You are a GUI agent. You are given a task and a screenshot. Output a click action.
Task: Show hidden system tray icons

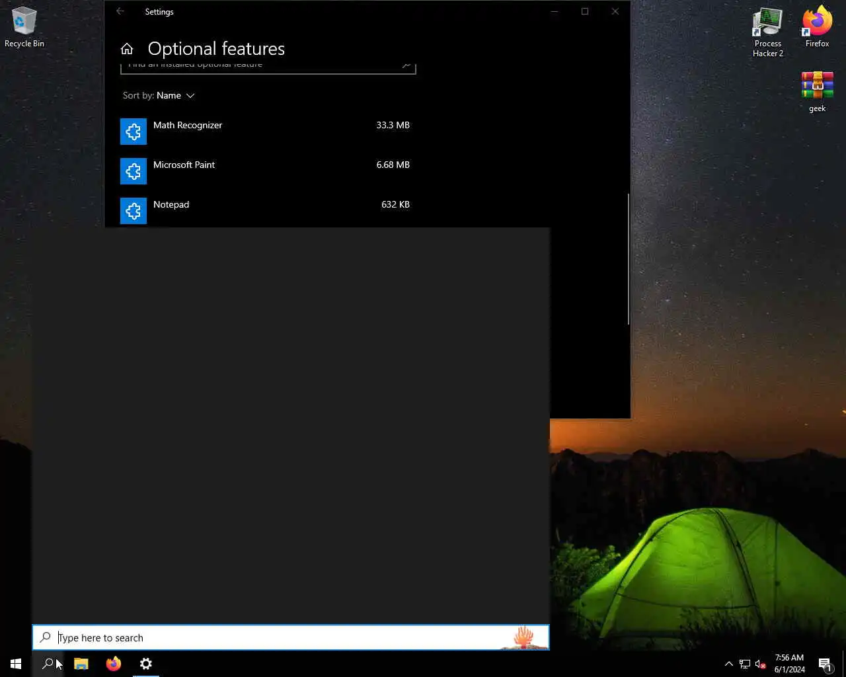[x=728, y=664]
